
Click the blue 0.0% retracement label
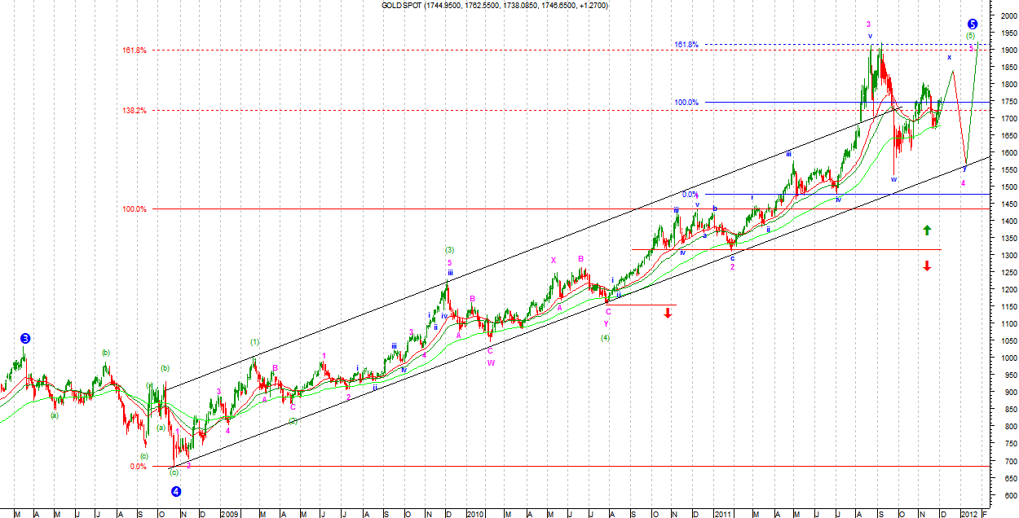690,195
